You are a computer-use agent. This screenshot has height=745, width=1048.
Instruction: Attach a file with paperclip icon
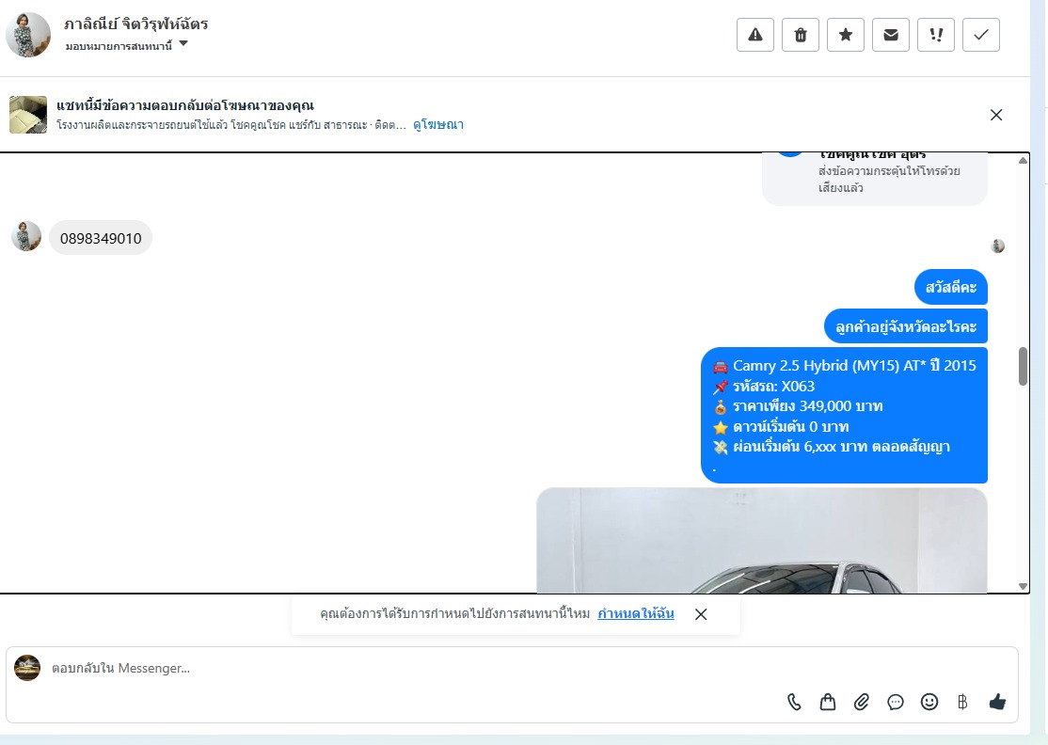pyautogui.click(x=862, y=702)
